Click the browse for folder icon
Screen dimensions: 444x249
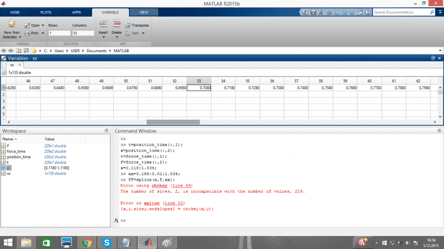[26, 50]
